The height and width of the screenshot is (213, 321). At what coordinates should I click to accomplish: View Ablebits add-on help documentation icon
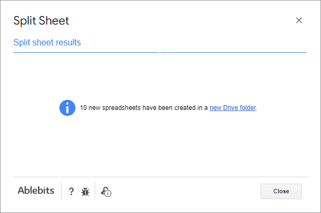[x=71, y=191]
